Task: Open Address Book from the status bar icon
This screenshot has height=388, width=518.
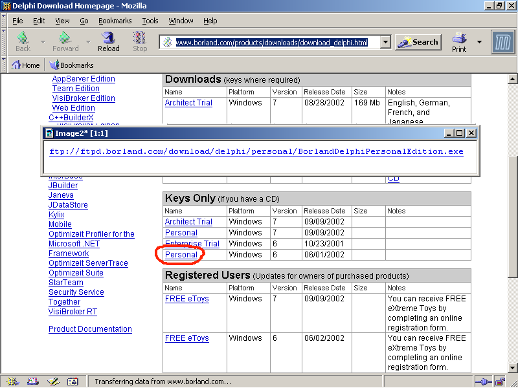Action: tap(73, 382)
